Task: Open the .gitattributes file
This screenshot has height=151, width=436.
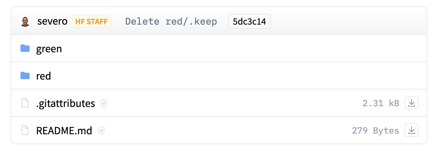Action: pos(65,104)
